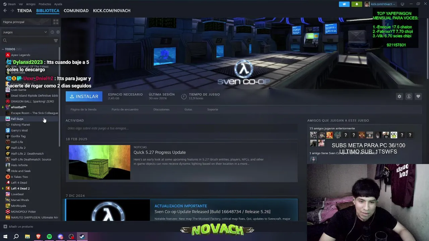Sort library by recent activity clock icon
The width and height of the screenshot is (429, 241).
point(52,32)
